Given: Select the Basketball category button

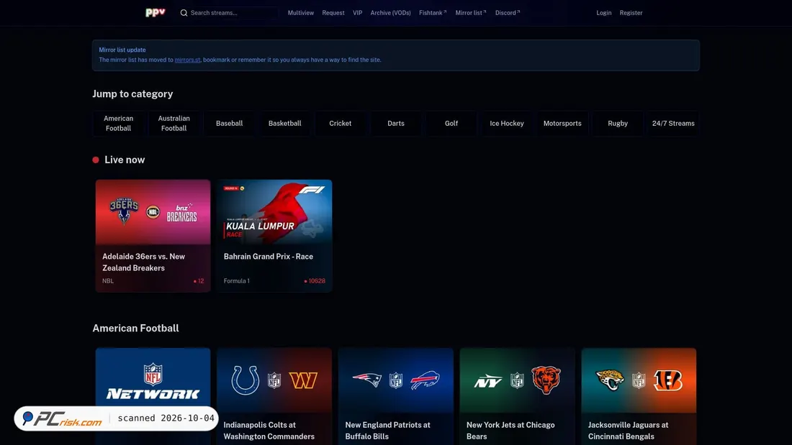Looking at the screenshot, I should pos(285,123).
